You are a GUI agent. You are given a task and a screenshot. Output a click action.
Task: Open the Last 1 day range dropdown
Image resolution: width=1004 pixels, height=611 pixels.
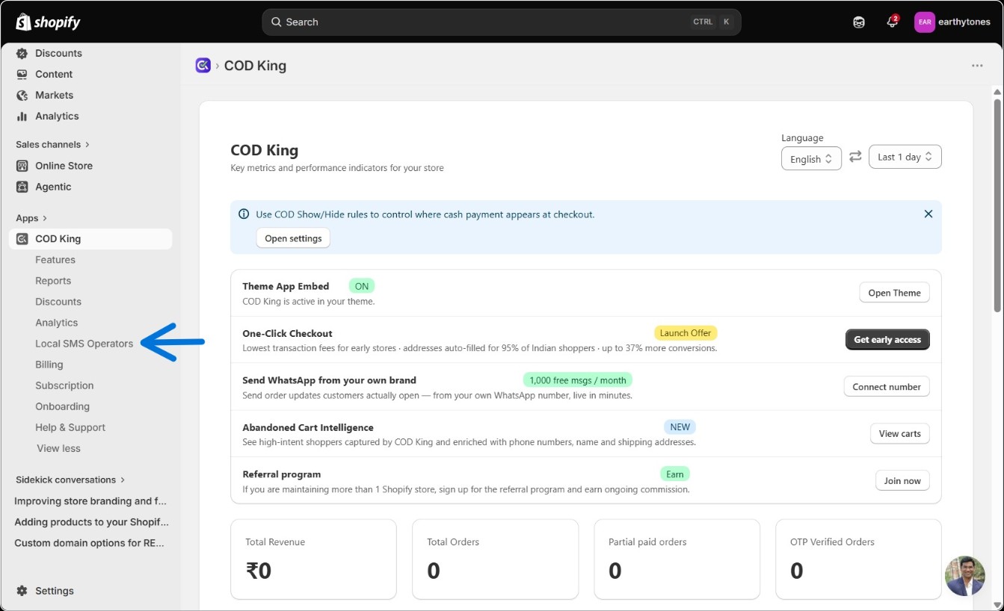[x=905, y=157]
